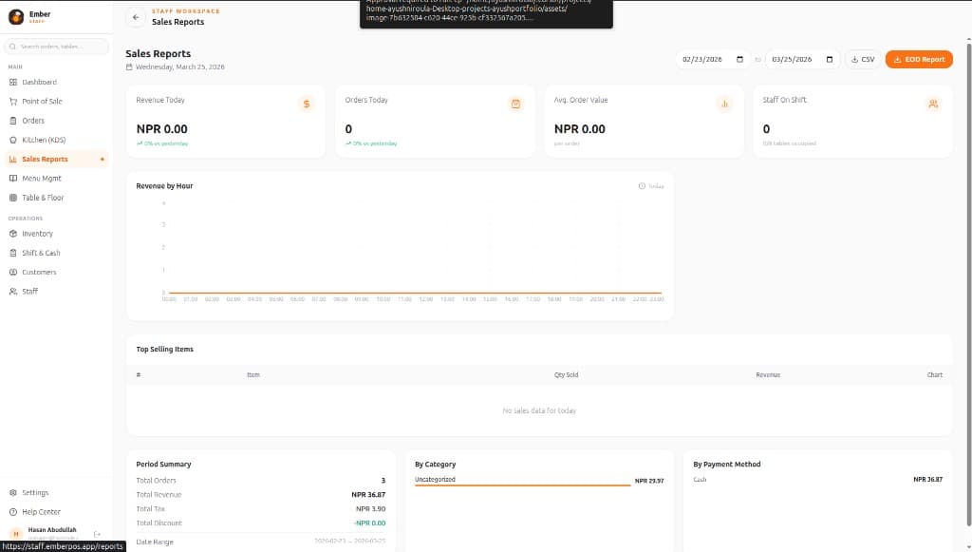Click the logout icon next to Hasan Abudullah
Image resolution: width=972 pixels, height=552 pixels.
coord(97,534)
